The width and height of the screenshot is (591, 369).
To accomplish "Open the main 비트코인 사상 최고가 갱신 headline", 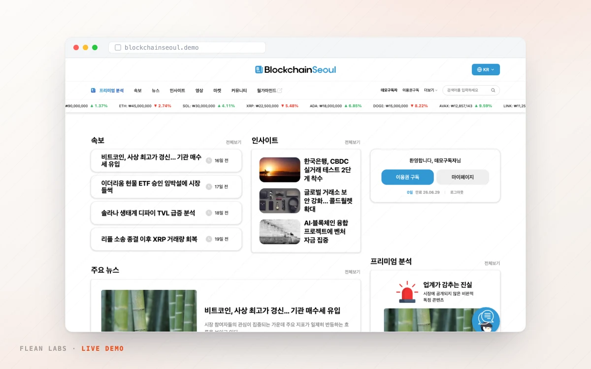I will pyautogui.click(x=272, y=311).
